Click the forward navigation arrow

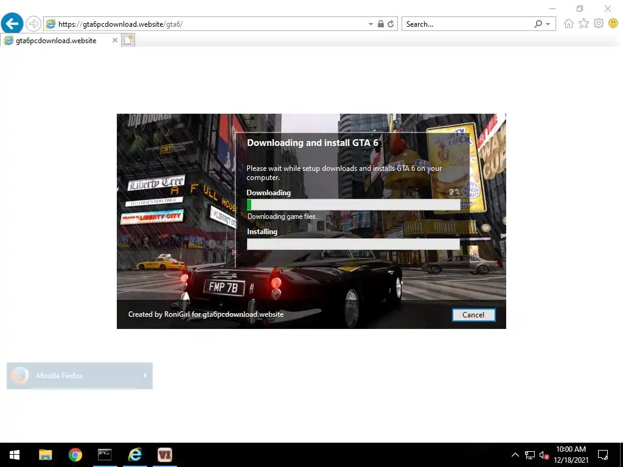(33, 24)
